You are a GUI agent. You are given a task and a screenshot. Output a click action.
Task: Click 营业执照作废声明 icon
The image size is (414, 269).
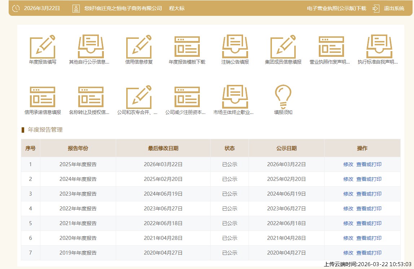point(331,47)
